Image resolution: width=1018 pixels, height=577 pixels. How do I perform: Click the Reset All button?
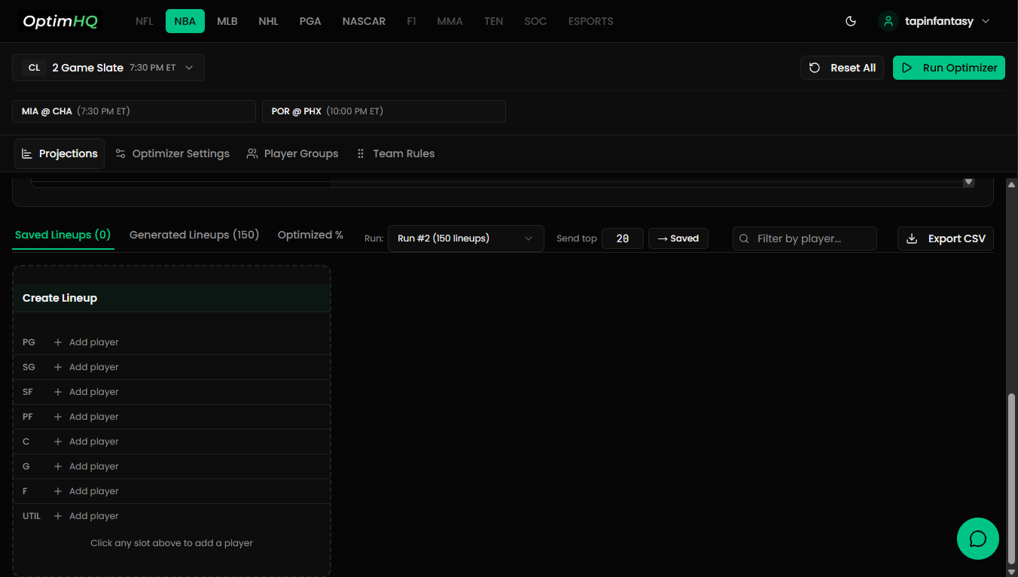[x=842, y=68]
